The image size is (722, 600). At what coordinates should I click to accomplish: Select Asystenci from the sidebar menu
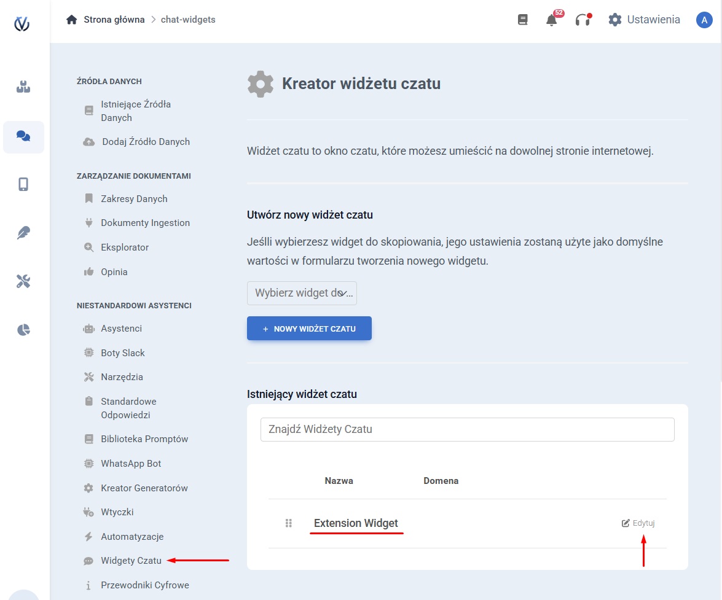pyautogui.click(x=121, y=329)
